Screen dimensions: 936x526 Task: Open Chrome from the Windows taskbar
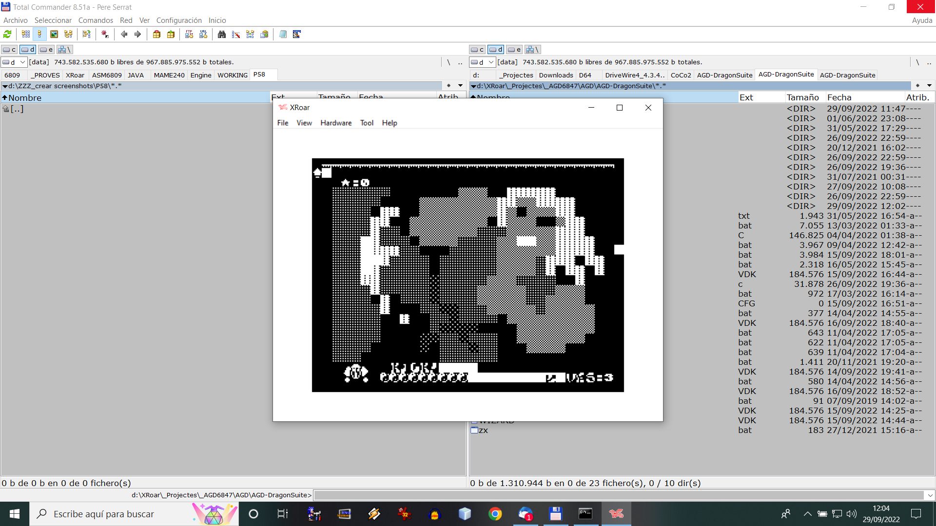(x=495, y=514)
